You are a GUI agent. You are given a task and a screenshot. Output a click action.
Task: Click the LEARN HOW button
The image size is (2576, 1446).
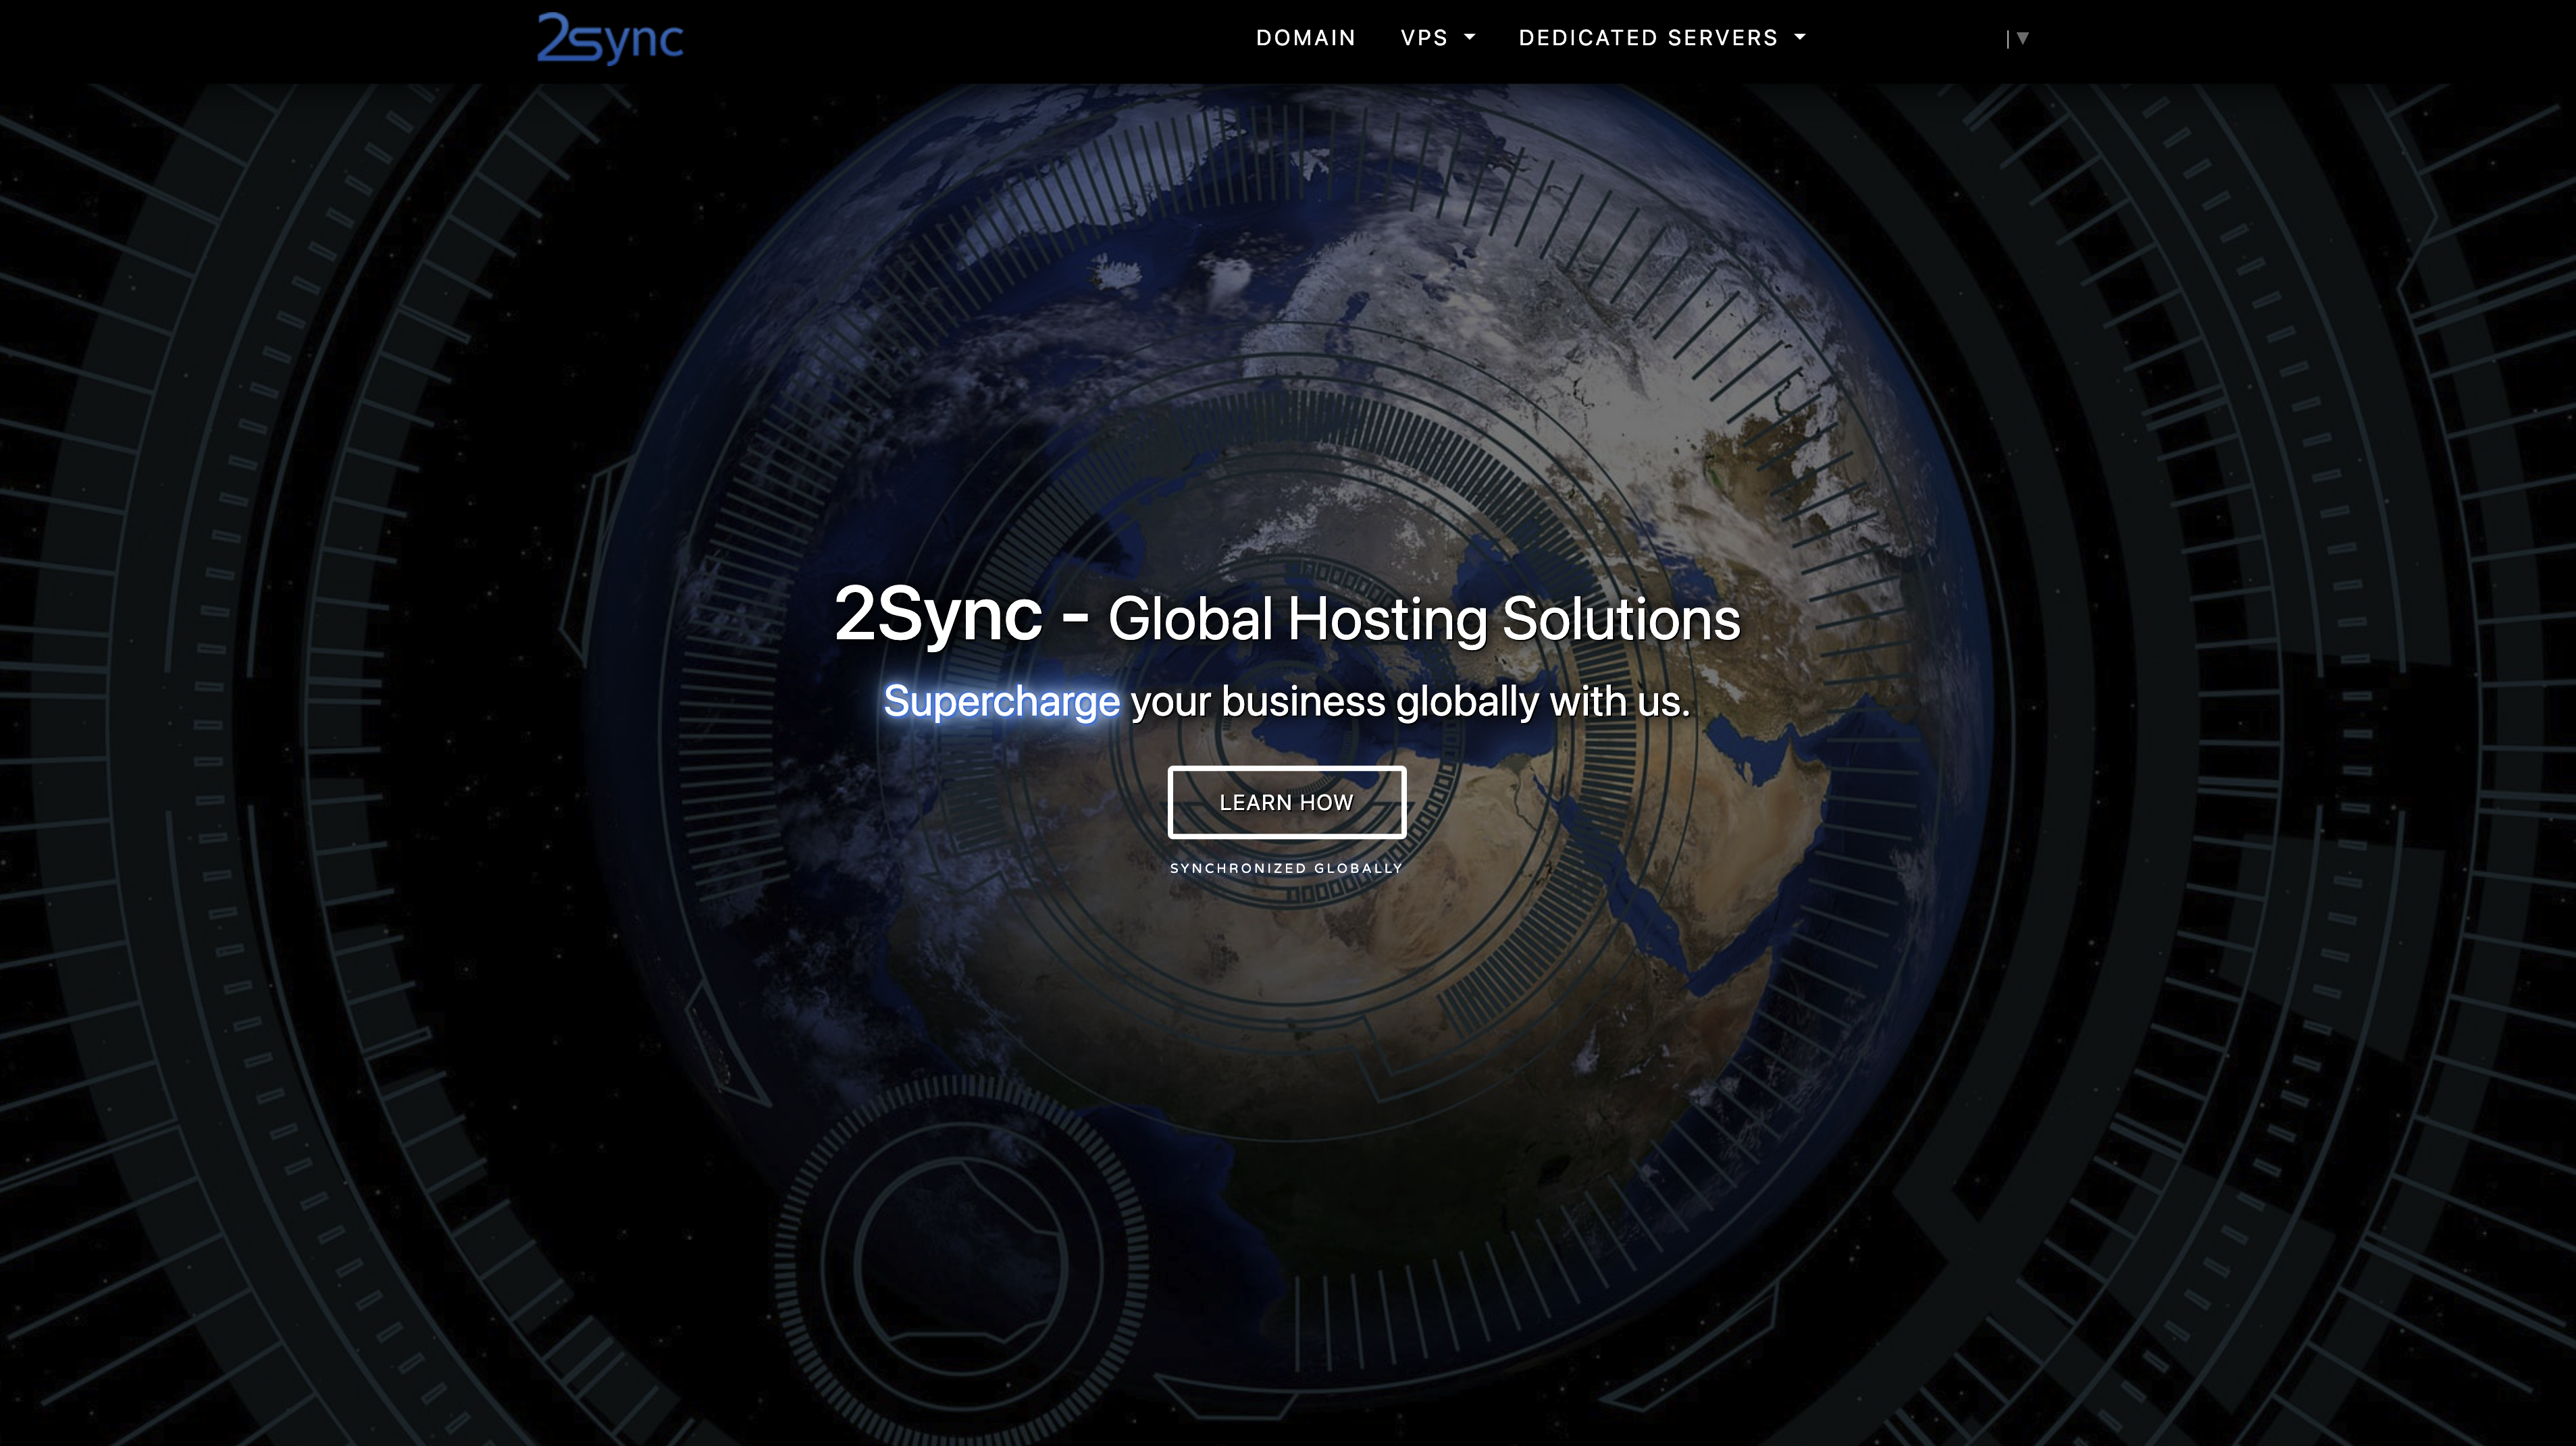tap(1287, 803)
